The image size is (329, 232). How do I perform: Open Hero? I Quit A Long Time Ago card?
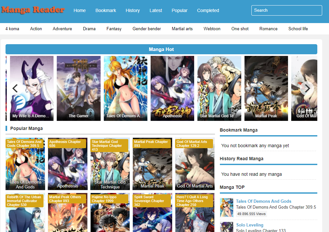click(195, 213)
